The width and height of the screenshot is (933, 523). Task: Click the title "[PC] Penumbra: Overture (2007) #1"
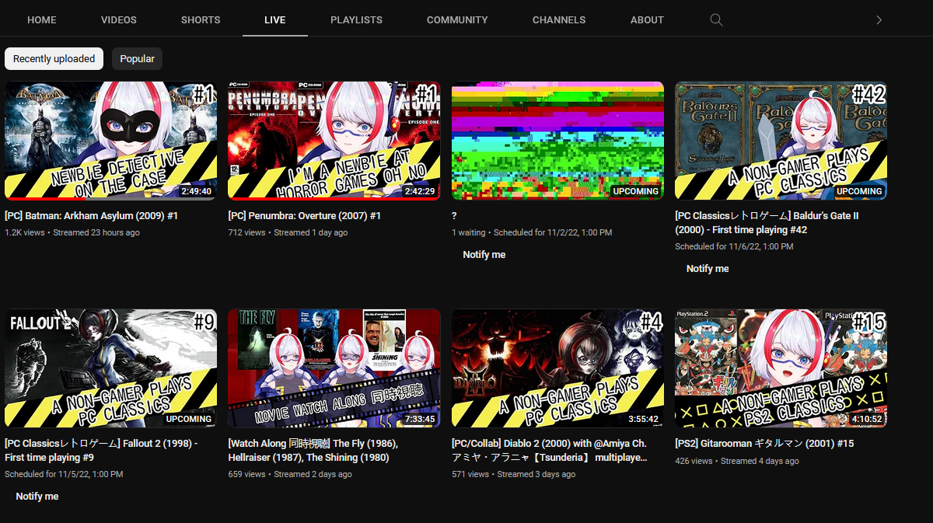tap(305, 216)
